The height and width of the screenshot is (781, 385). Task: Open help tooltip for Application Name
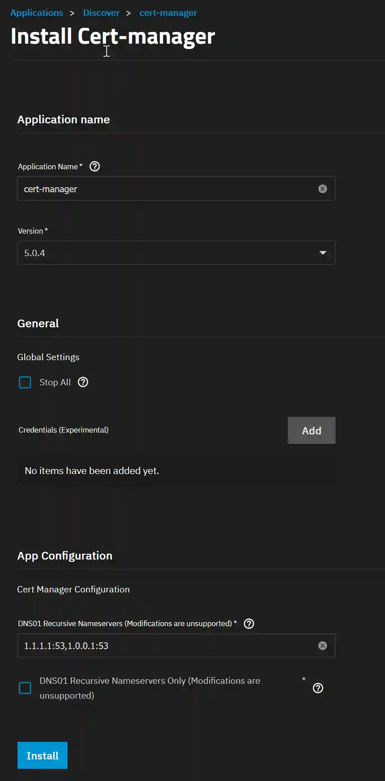tap(94, 167)
